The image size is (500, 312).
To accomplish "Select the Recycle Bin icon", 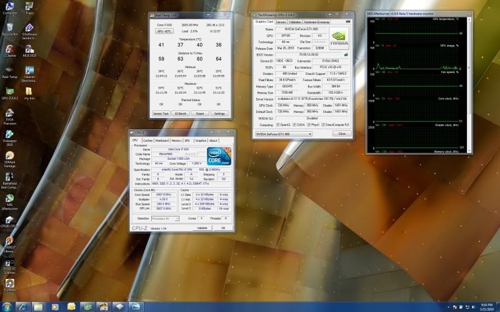I will 9,29.
